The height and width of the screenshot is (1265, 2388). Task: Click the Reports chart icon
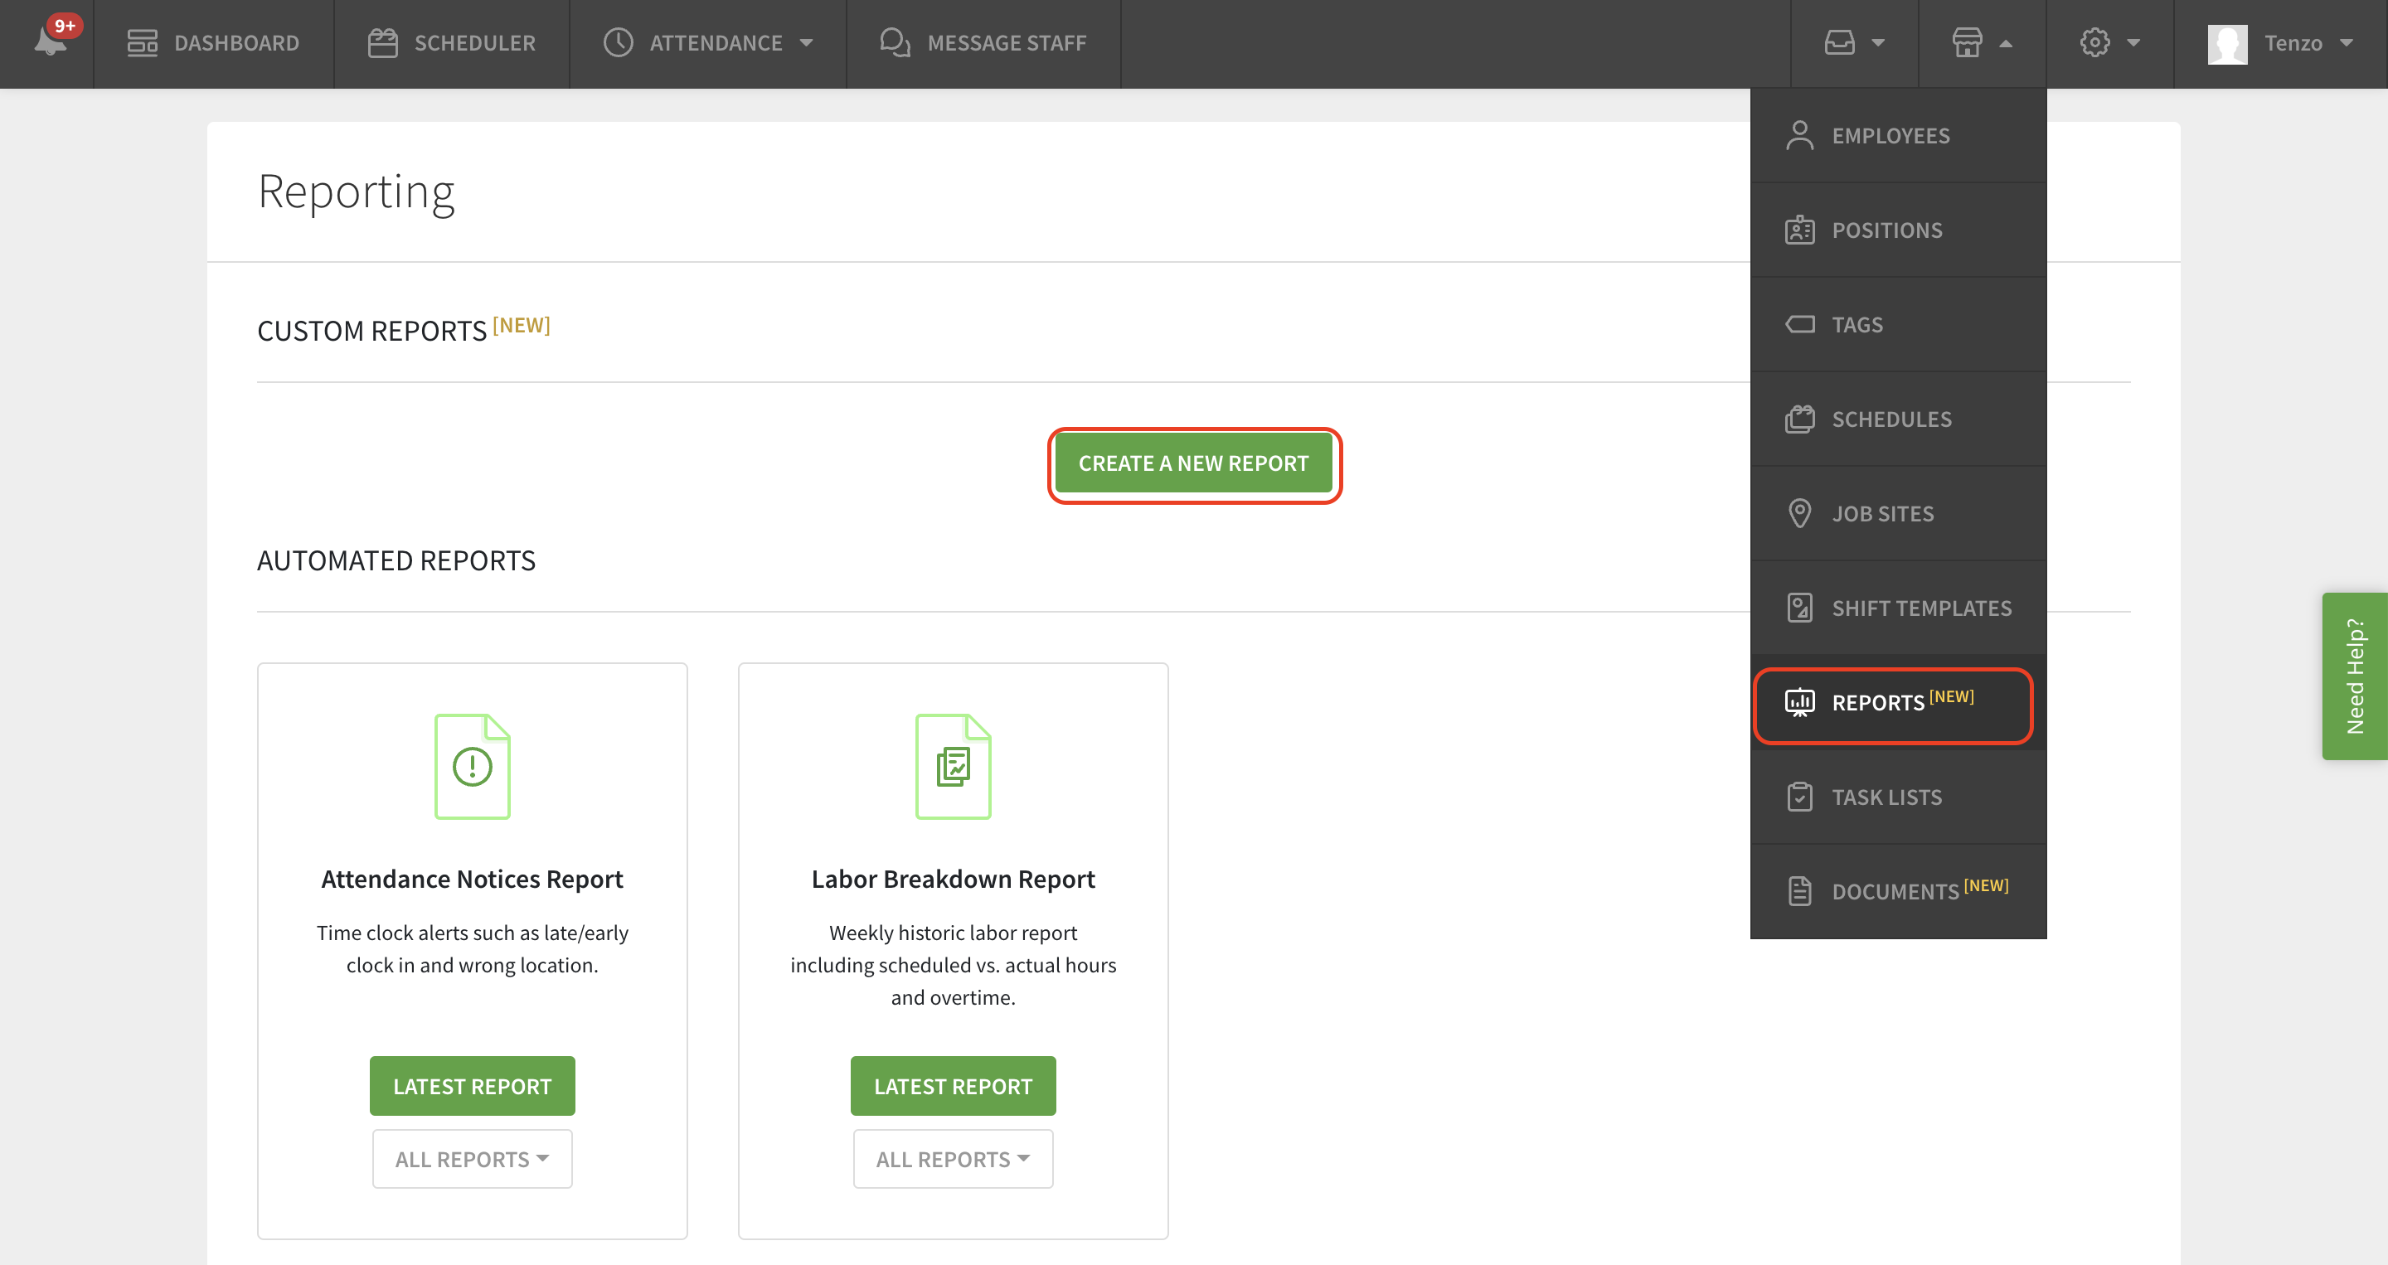1800,702
